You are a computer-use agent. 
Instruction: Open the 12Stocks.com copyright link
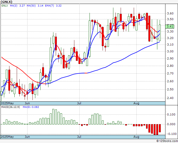coord(167,141)
